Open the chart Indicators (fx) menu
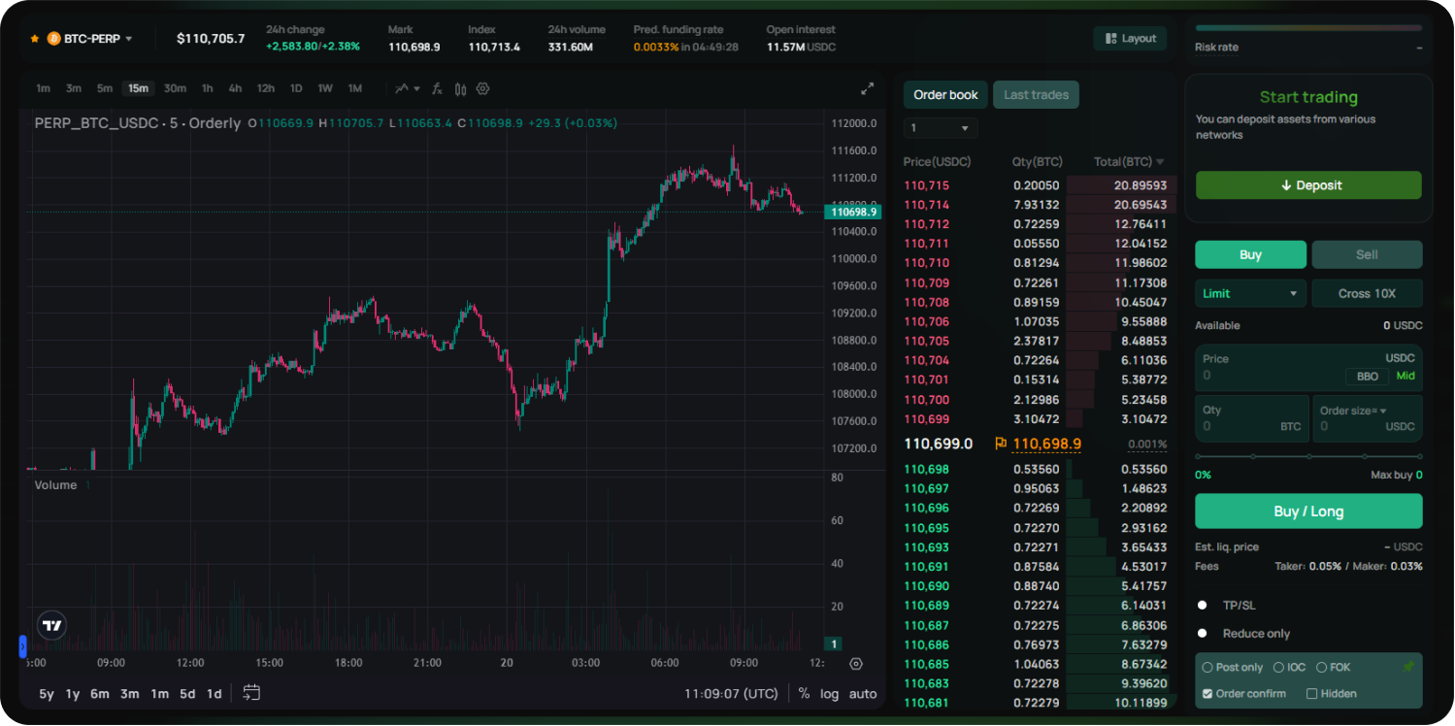This screenshot has height=726, width=1455. click(x=437, y=88)
